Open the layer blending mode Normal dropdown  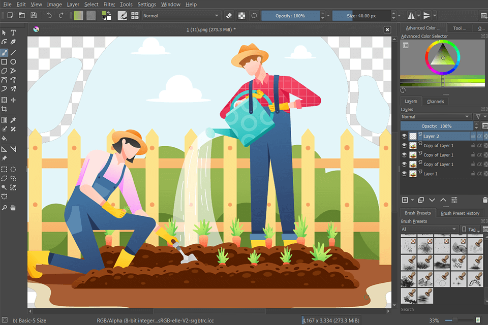coord(436,117)
